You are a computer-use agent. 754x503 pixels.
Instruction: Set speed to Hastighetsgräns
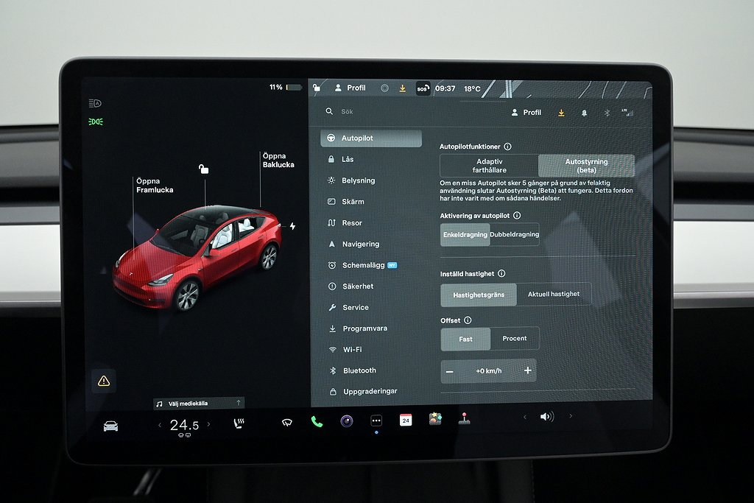[479, 295]
